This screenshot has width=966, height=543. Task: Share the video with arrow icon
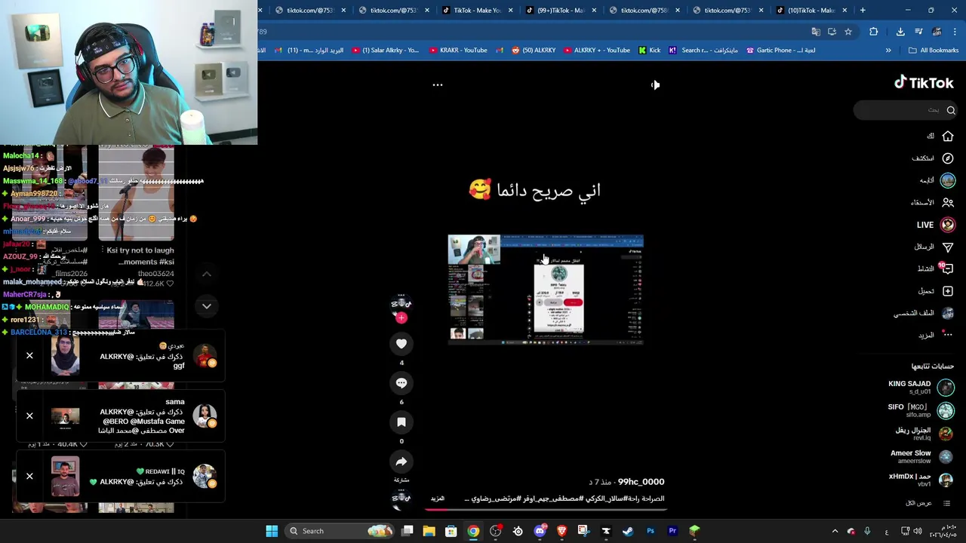point(401,462)
